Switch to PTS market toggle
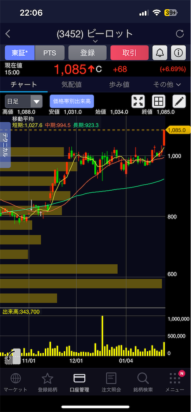 click(x=50, y=53)
